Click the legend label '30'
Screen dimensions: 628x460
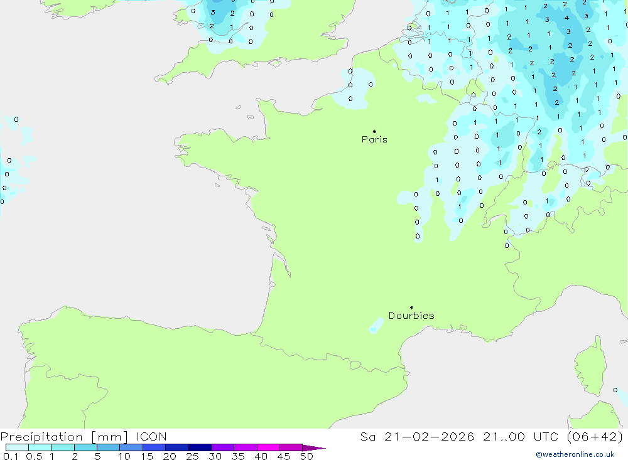click(215, 456)
